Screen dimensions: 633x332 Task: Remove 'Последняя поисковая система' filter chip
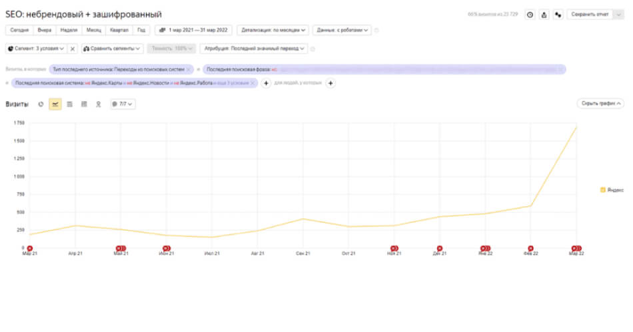253,83
